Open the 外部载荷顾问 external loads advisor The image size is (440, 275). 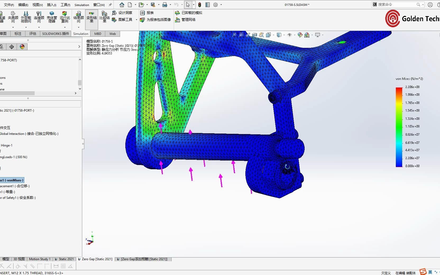[x=26, y=18]
